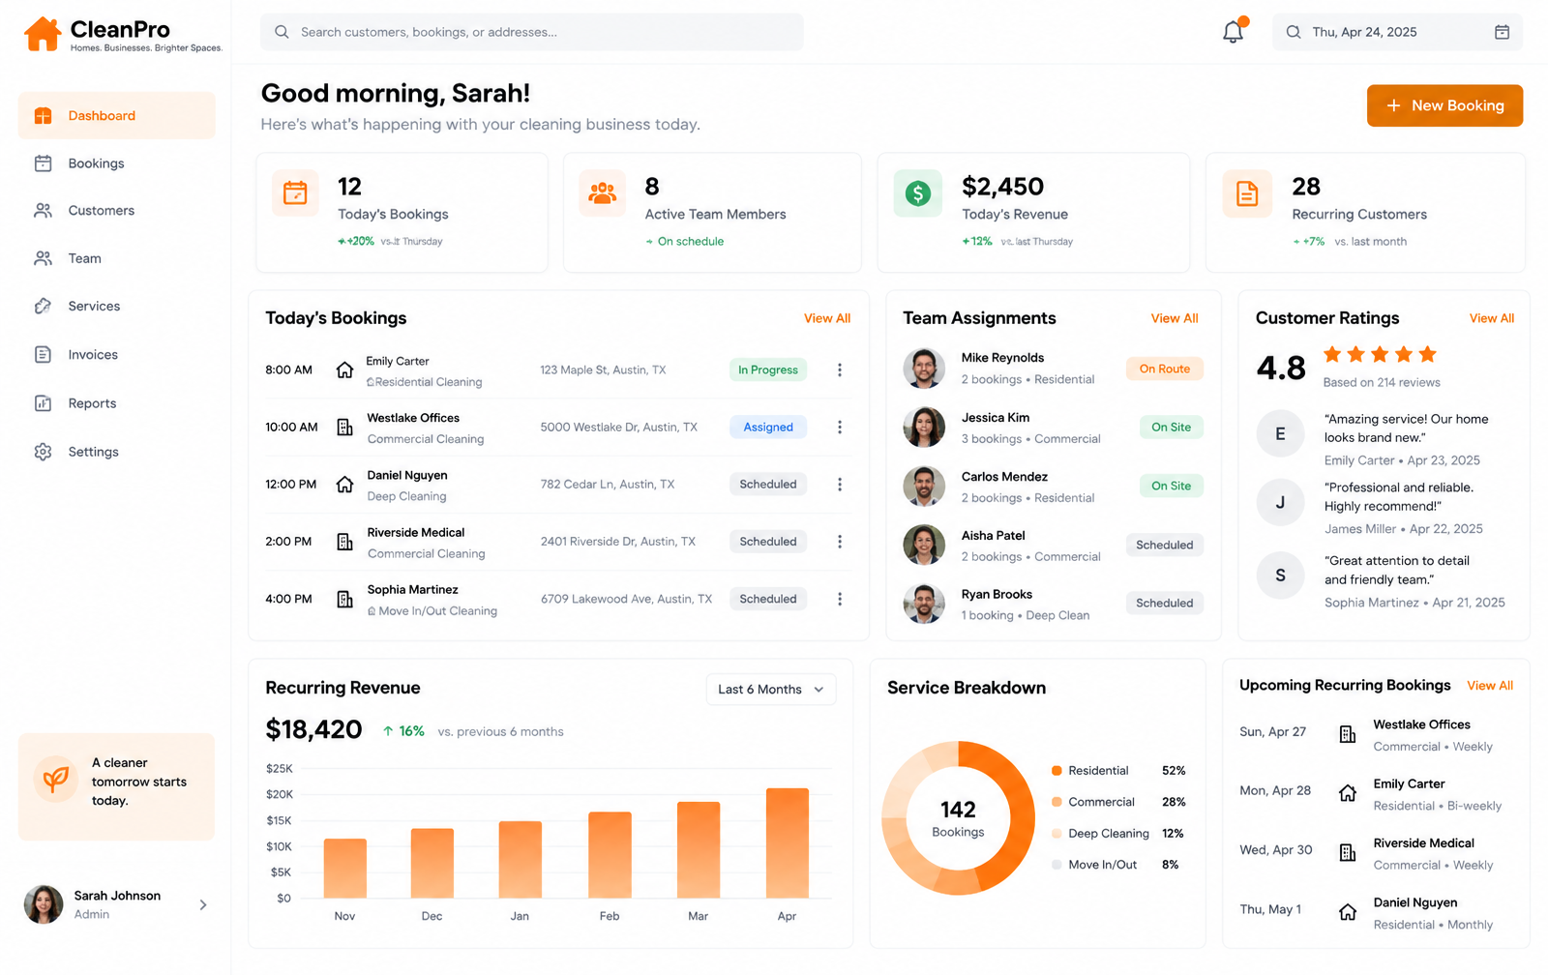The width and height of the screenshot is (1548, 975).
Task: Click the Commercial legend swatch
Action: click(x=1057, y=802)
